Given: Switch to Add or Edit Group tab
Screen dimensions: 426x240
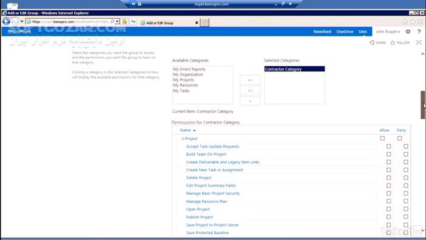Looking at the screenshot, I should tap(169, 23).
